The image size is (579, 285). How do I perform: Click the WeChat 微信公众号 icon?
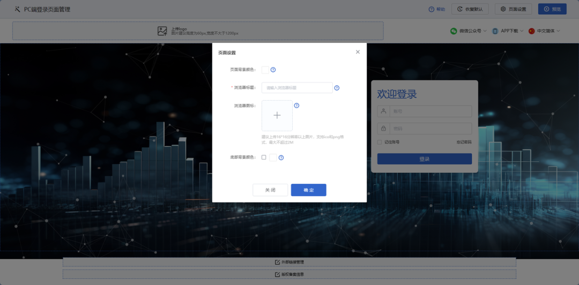(x=454, y=31)
